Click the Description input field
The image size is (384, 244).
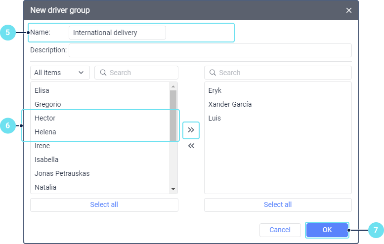210,50
